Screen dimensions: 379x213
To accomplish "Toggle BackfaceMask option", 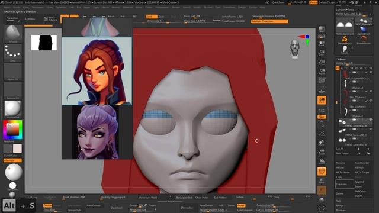I will [x=184, y=198].
